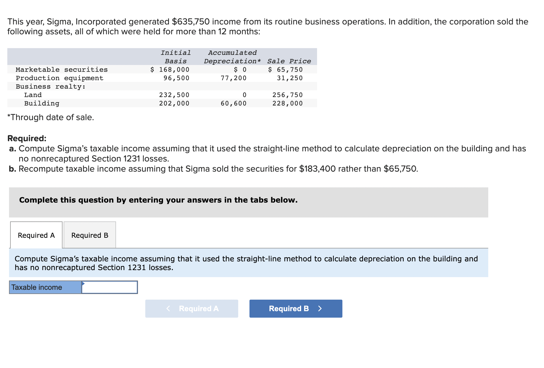544x368 pixels.
Task: Click the Complete this question instruction banner
Action: [x=158, y=200]
